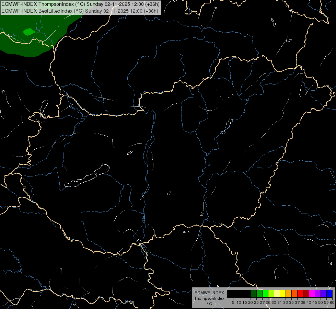Screen dimensions: 336x309
Task: Click the orange-red 35-37 legend swatch
Action: tap(294, 294)
